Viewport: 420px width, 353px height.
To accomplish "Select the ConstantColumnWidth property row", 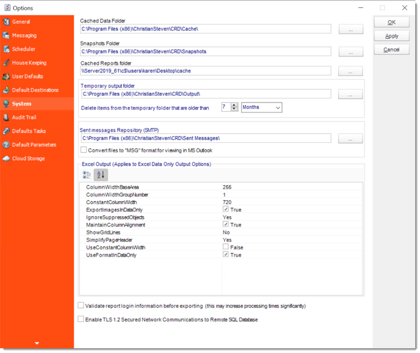I will [x=221, y=202].
